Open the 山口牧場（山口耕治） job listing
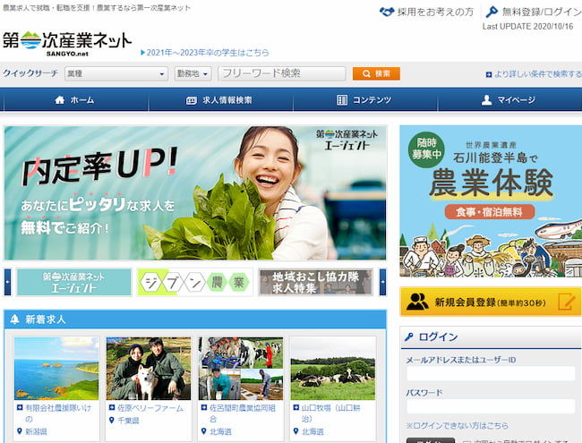Viewport: 582px width, 443px height. [330, 413]
